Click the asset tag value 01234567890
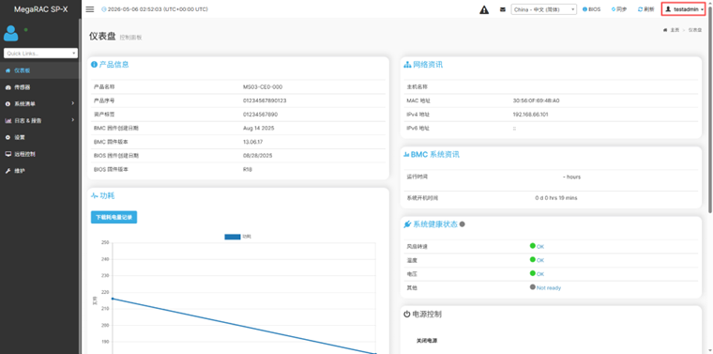 coord(261,115)
